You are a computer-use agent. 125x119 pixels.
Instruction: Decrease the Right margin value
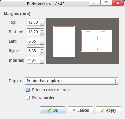tap(42, 52)
